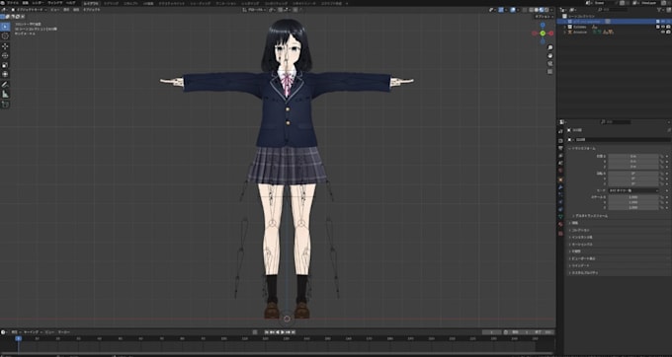
Task: Open the Texture properties tab
Action: pyautogui.click(x=560, y=234)
